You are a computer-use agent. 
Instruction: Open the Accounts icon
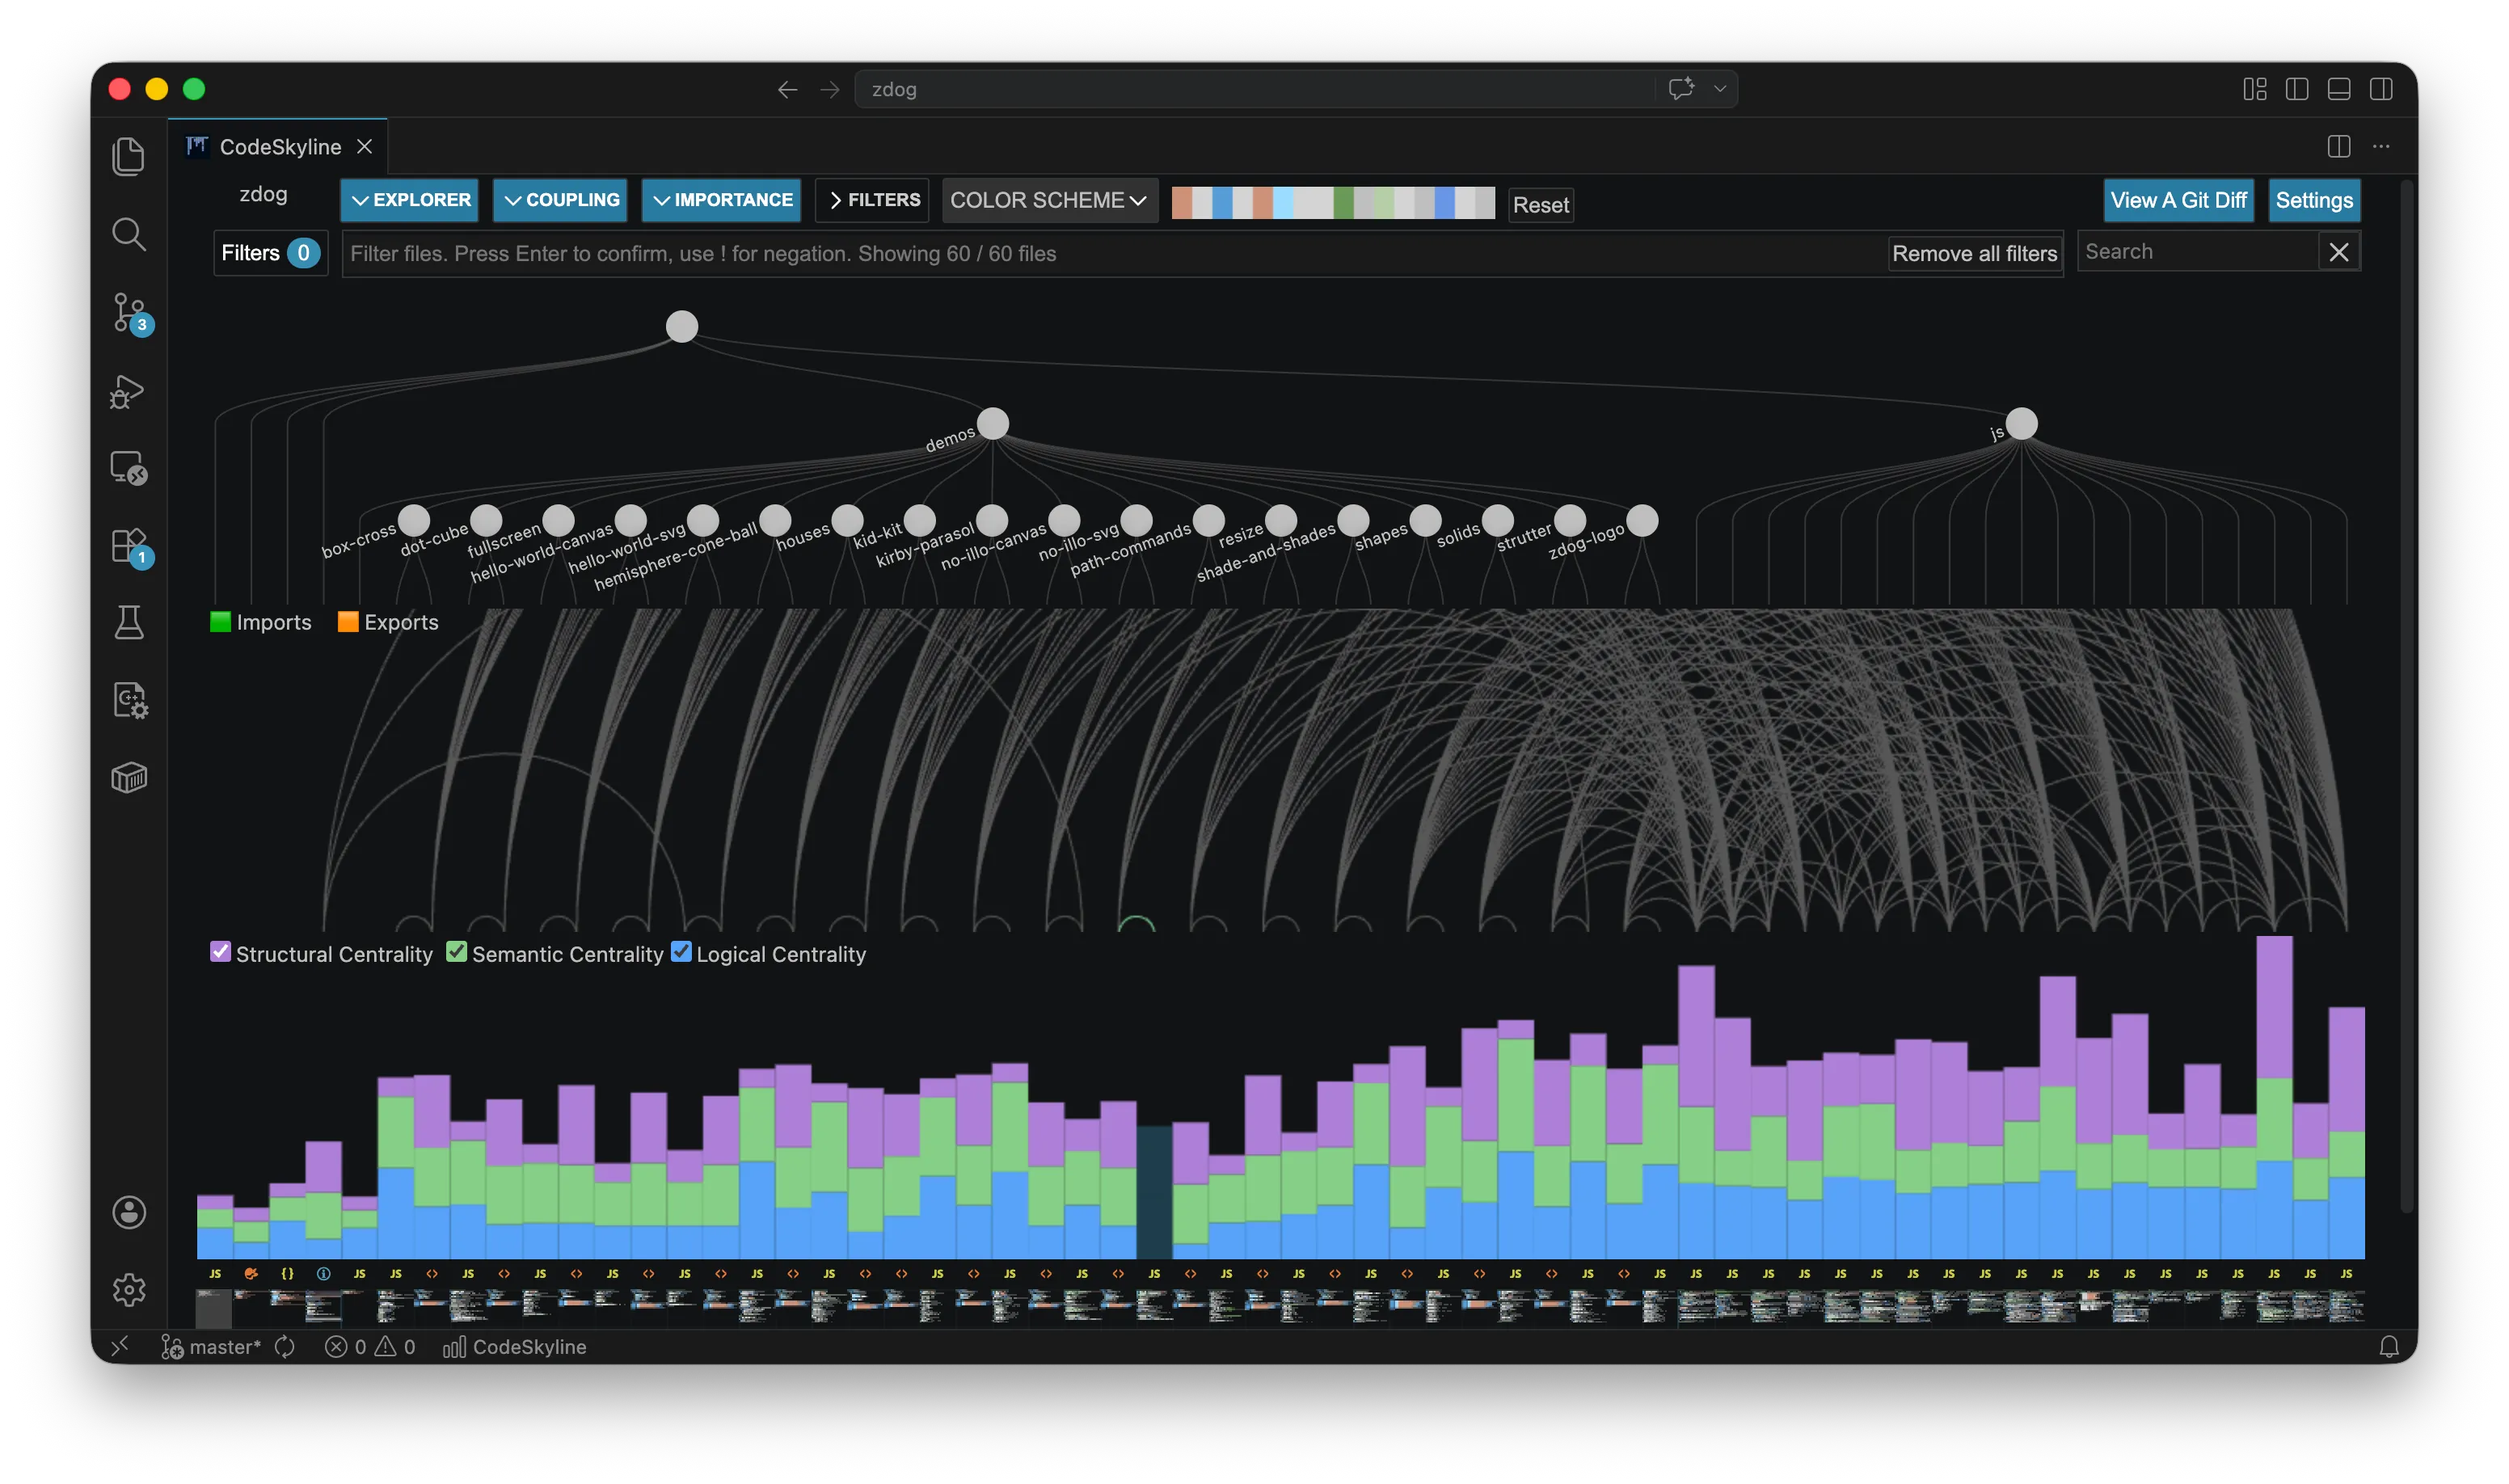coord(128,1212)
